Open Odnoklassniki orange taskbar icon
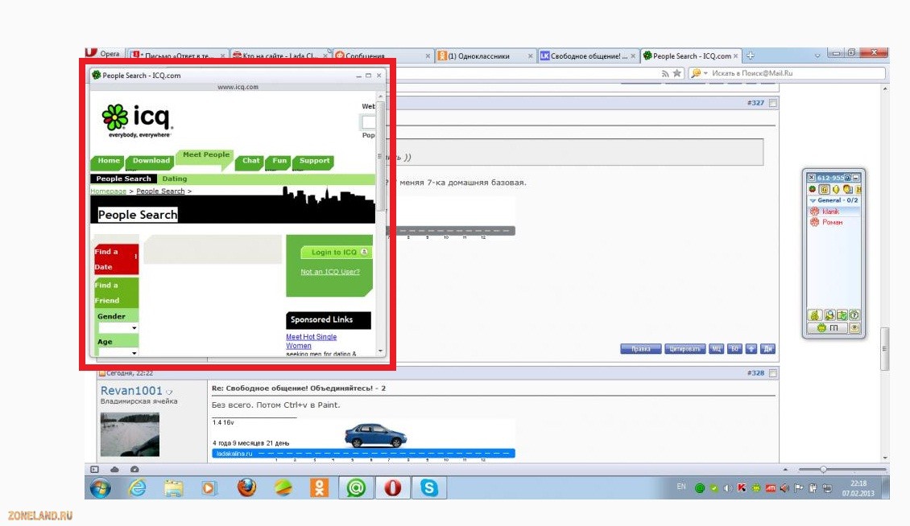The width and height of the screenshot is (910, 526). tap(319, 487)
